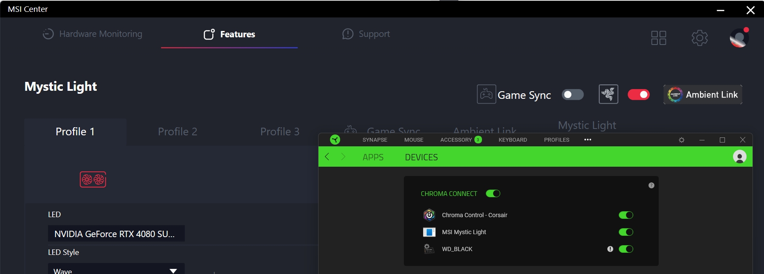764x274 pixels.
Task: Open Ambient Link button
Action: (703, 95)
